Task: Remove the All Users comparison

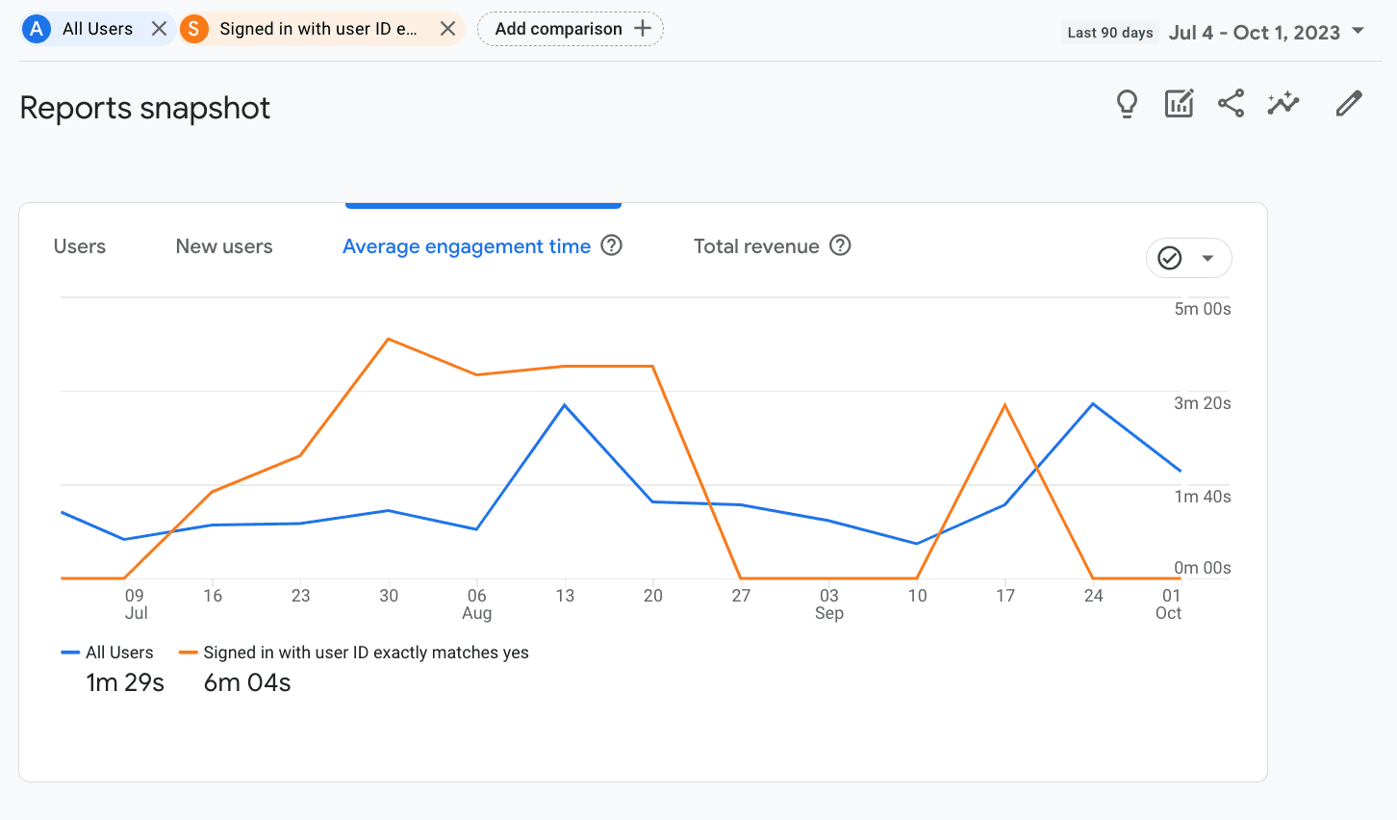Action: pos(159,29)
